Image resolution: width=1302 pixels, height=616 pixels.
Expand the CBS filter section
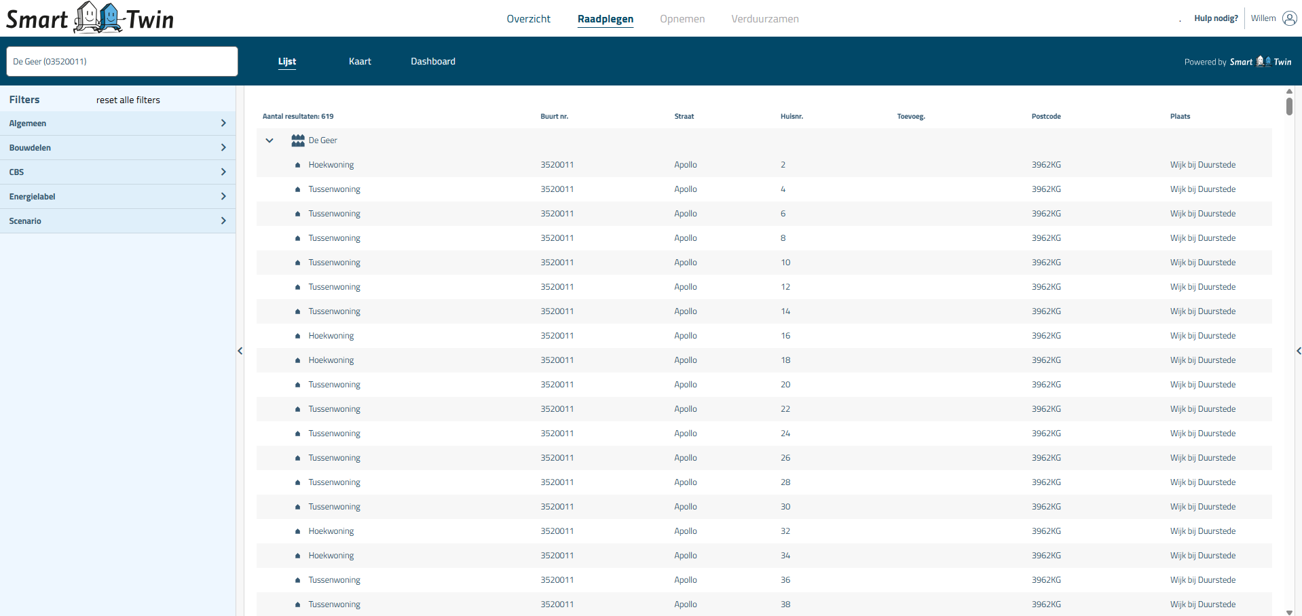(x=117, y=172)
